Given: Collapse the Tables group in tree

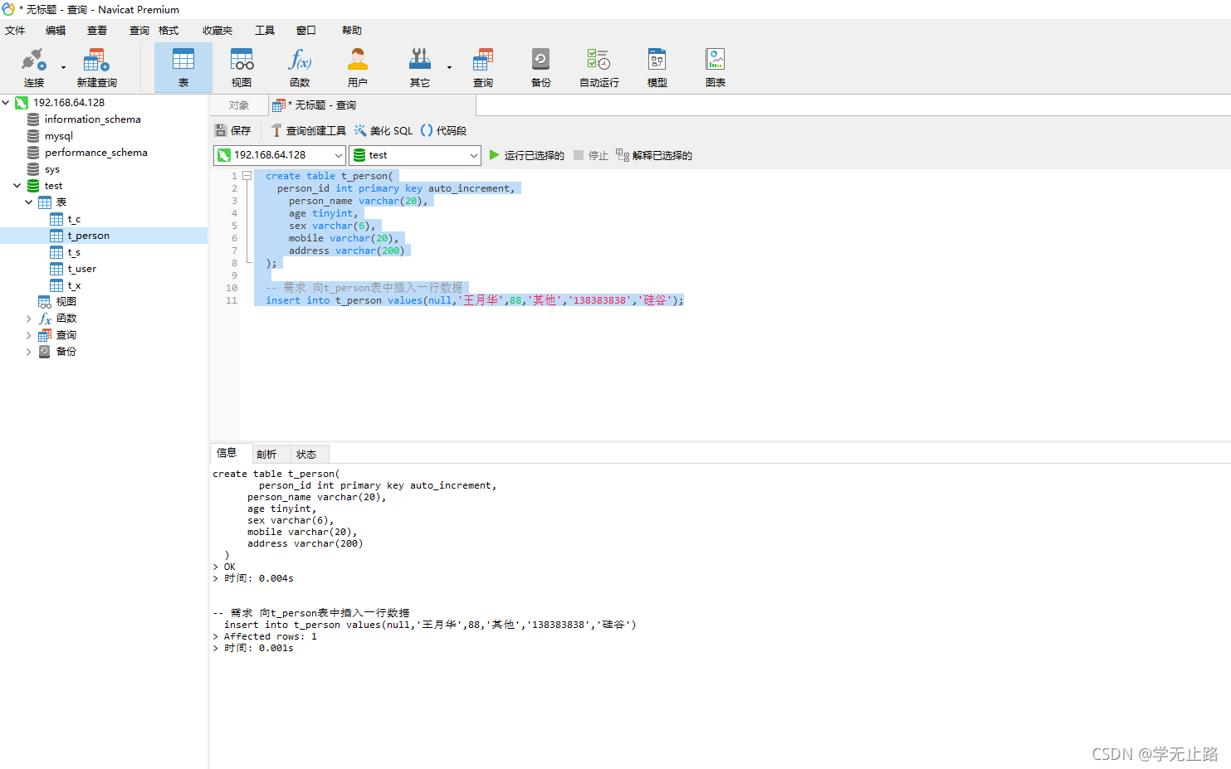Looking at the screenshot, I should coord(28,202).
